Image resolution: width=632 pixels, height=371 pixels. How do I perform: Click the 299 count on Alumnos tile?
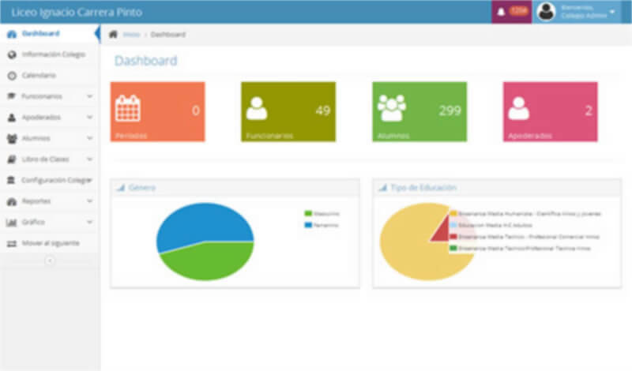[x=450, y=111]
